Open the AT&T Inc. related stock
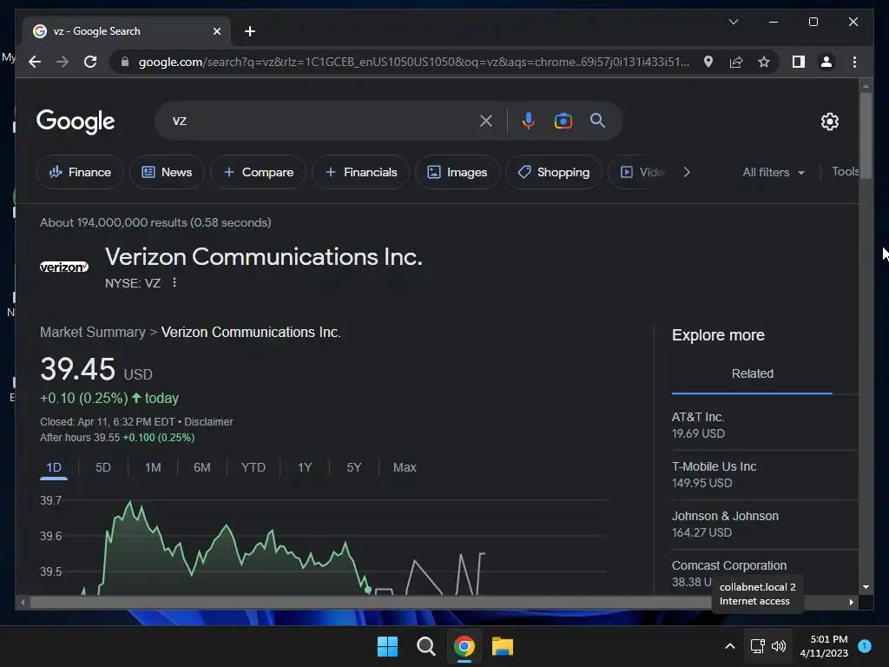 765,426
